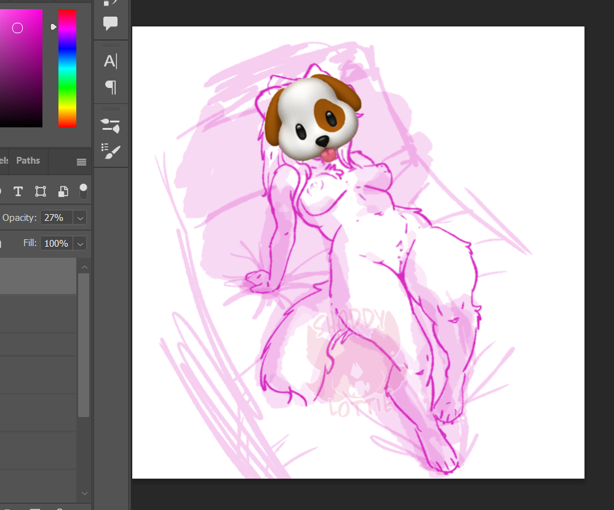
Task: Open the Character panel icon
Action: point(110,61)
